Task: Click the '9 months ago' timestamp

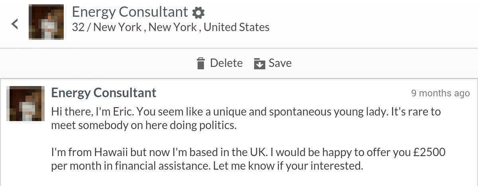Action: point(441,93)
